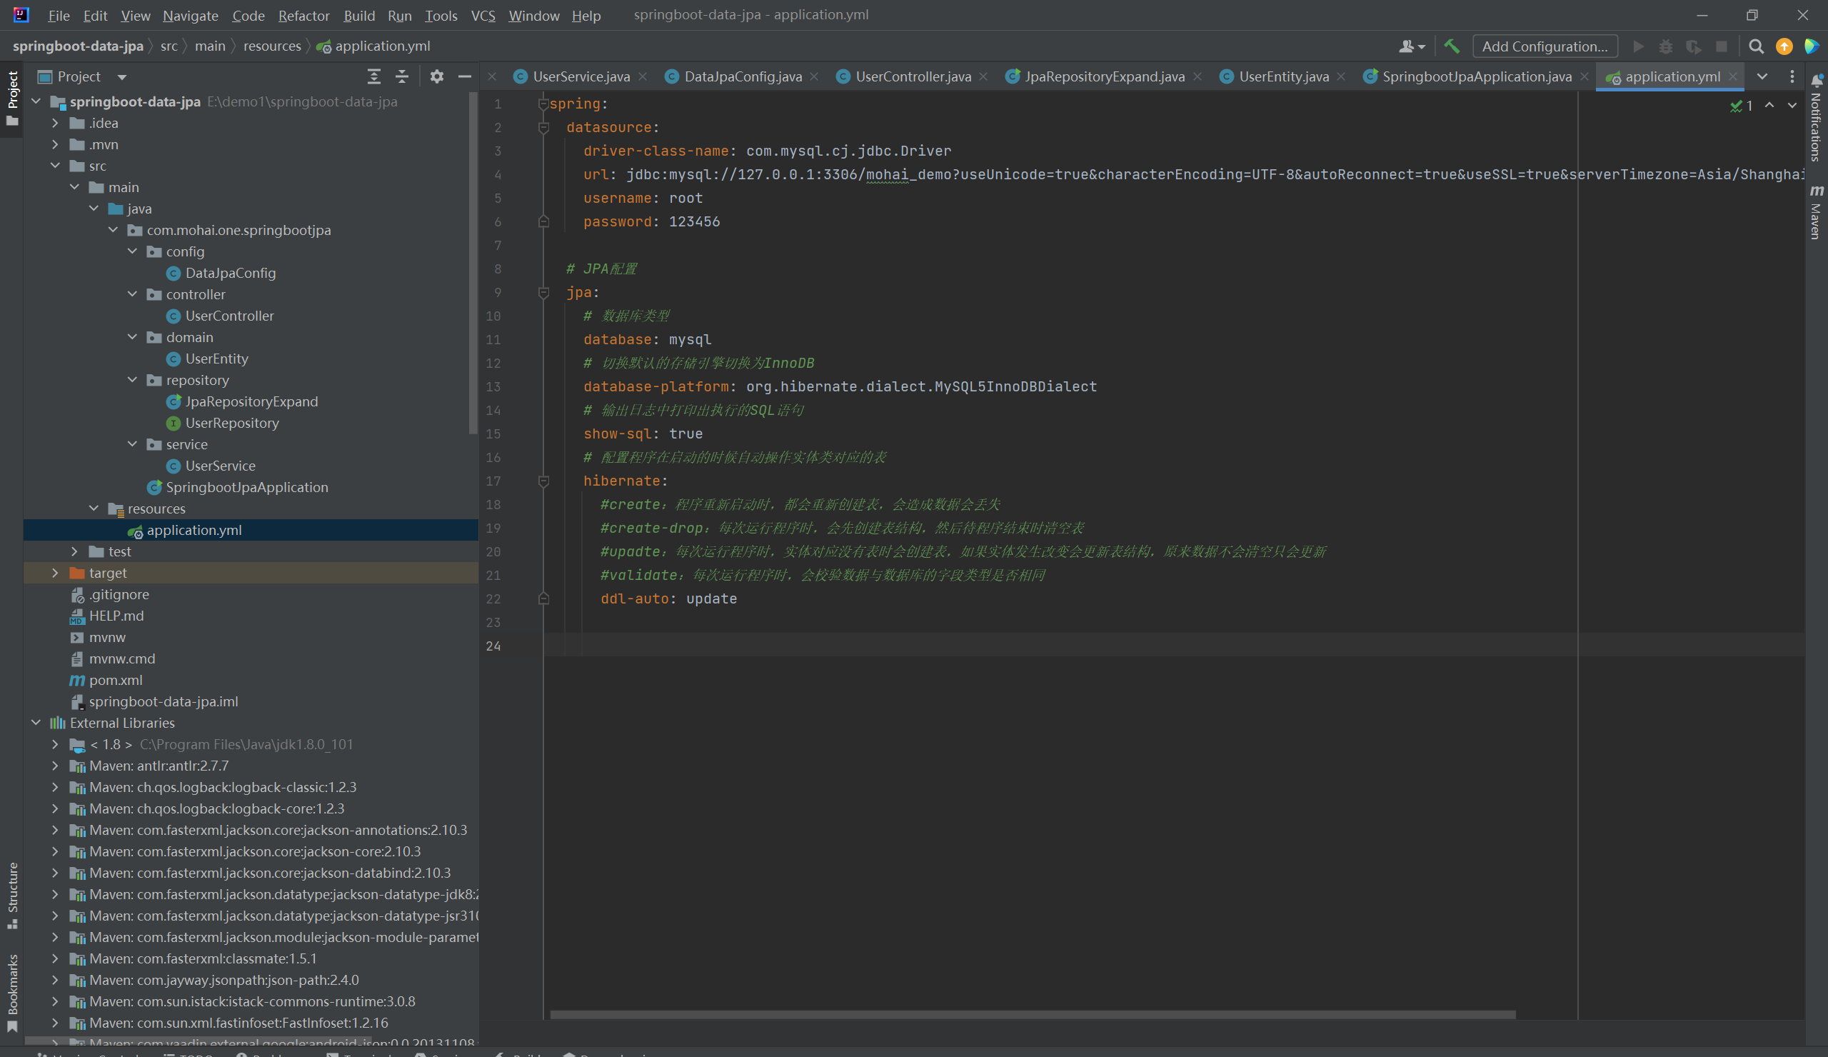Open the Maven tool window
This screenshot has height=1057, width=1828.
point(1816,212)
